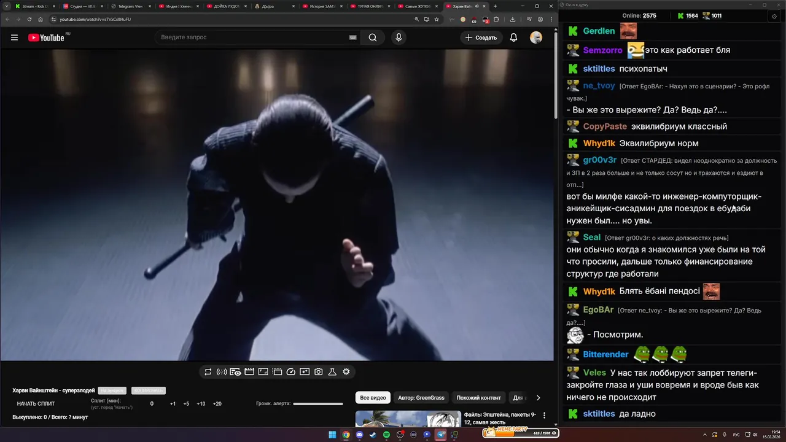Click the sparkle video filters icon
This screenshot has width=786, height=442.
click(x=305, y=372)
